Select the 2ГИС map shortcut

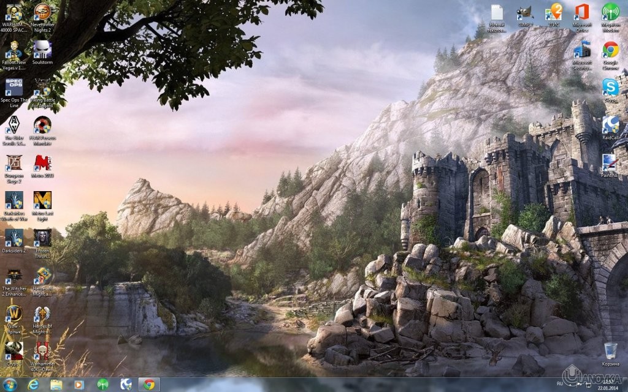pos(554,15)
